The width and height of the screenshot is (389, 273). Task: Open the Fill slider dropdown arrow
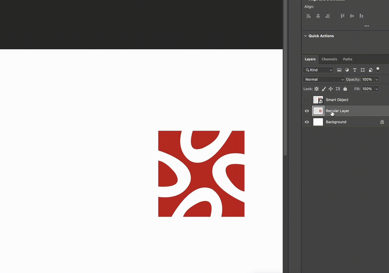[377, 89]
